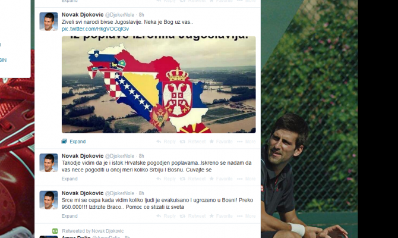398x238 pixels.
Task: Retweet the Srce mi se cepa tweet
Action: point(192,216)
